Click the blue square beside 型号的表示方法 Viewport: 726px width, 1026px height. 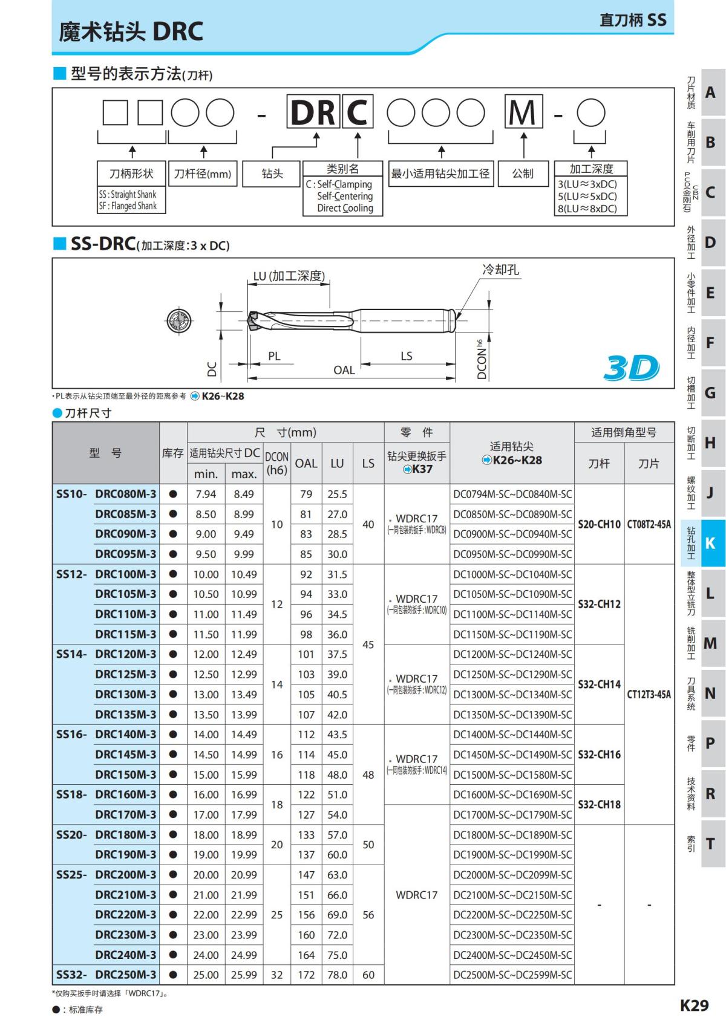[59, 74]
